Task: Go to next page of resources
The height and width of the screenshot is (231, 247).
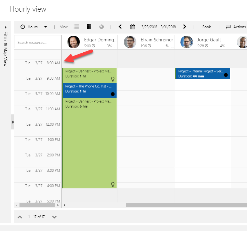Action: 54,217
